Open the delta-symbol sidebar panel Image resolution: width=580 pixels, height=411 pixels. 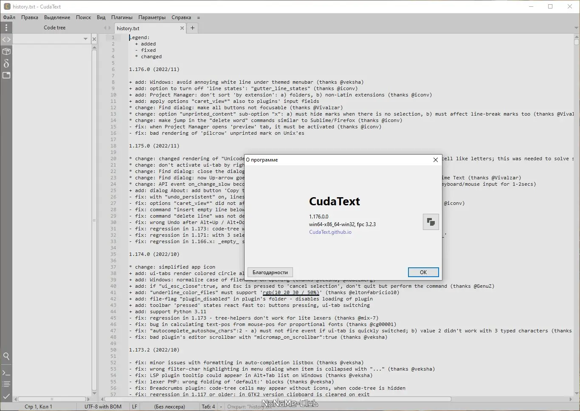click(x=6, y=63)
